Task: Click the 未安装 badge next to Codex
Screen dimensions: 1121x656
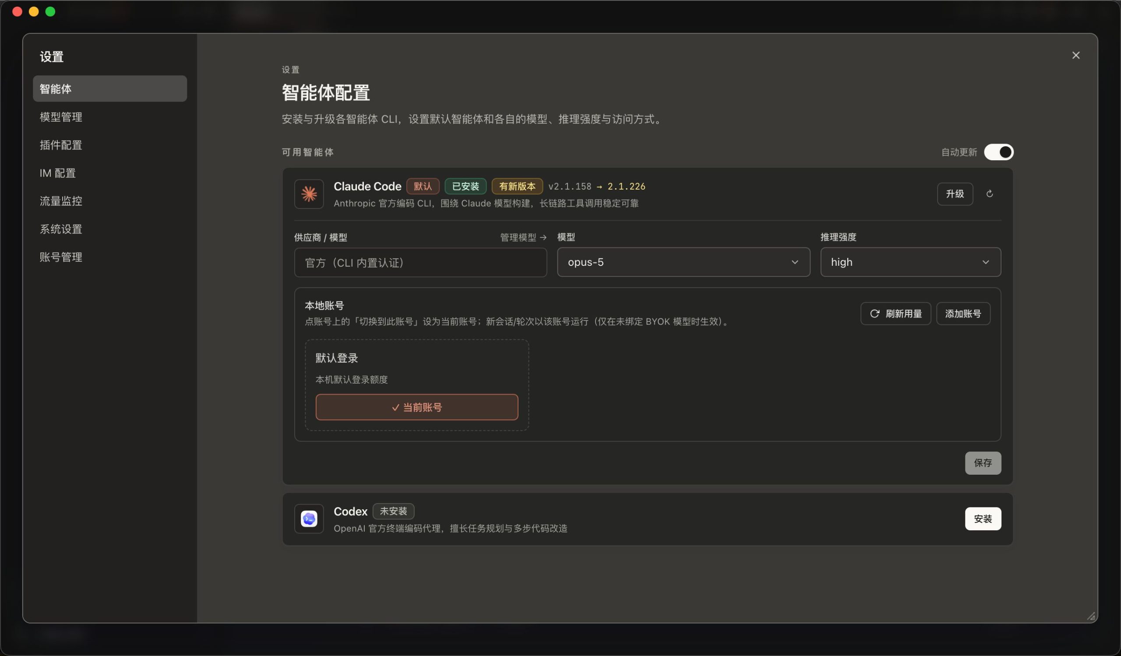Action: pos(393,511)
